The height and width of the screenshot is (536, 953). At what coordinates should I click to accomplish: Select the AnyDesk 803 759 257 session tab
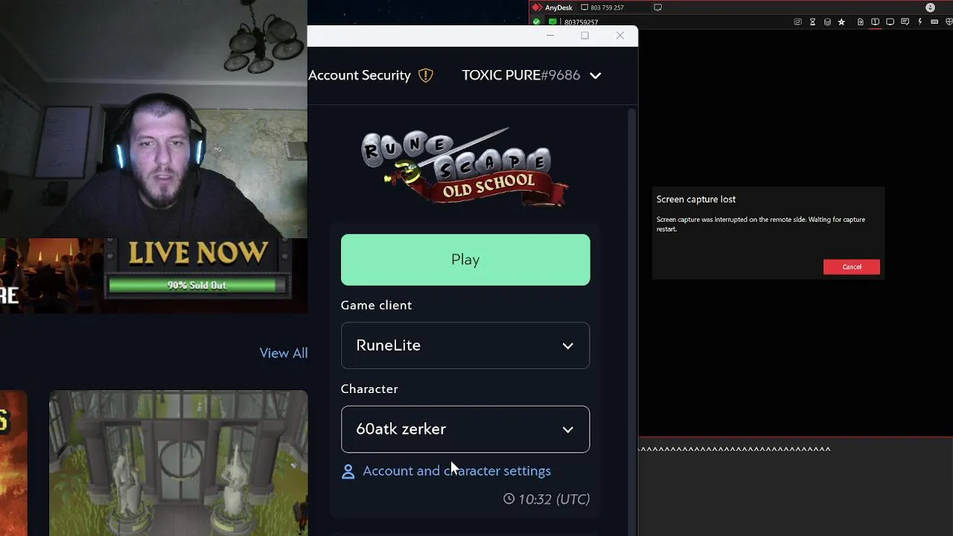602,7
